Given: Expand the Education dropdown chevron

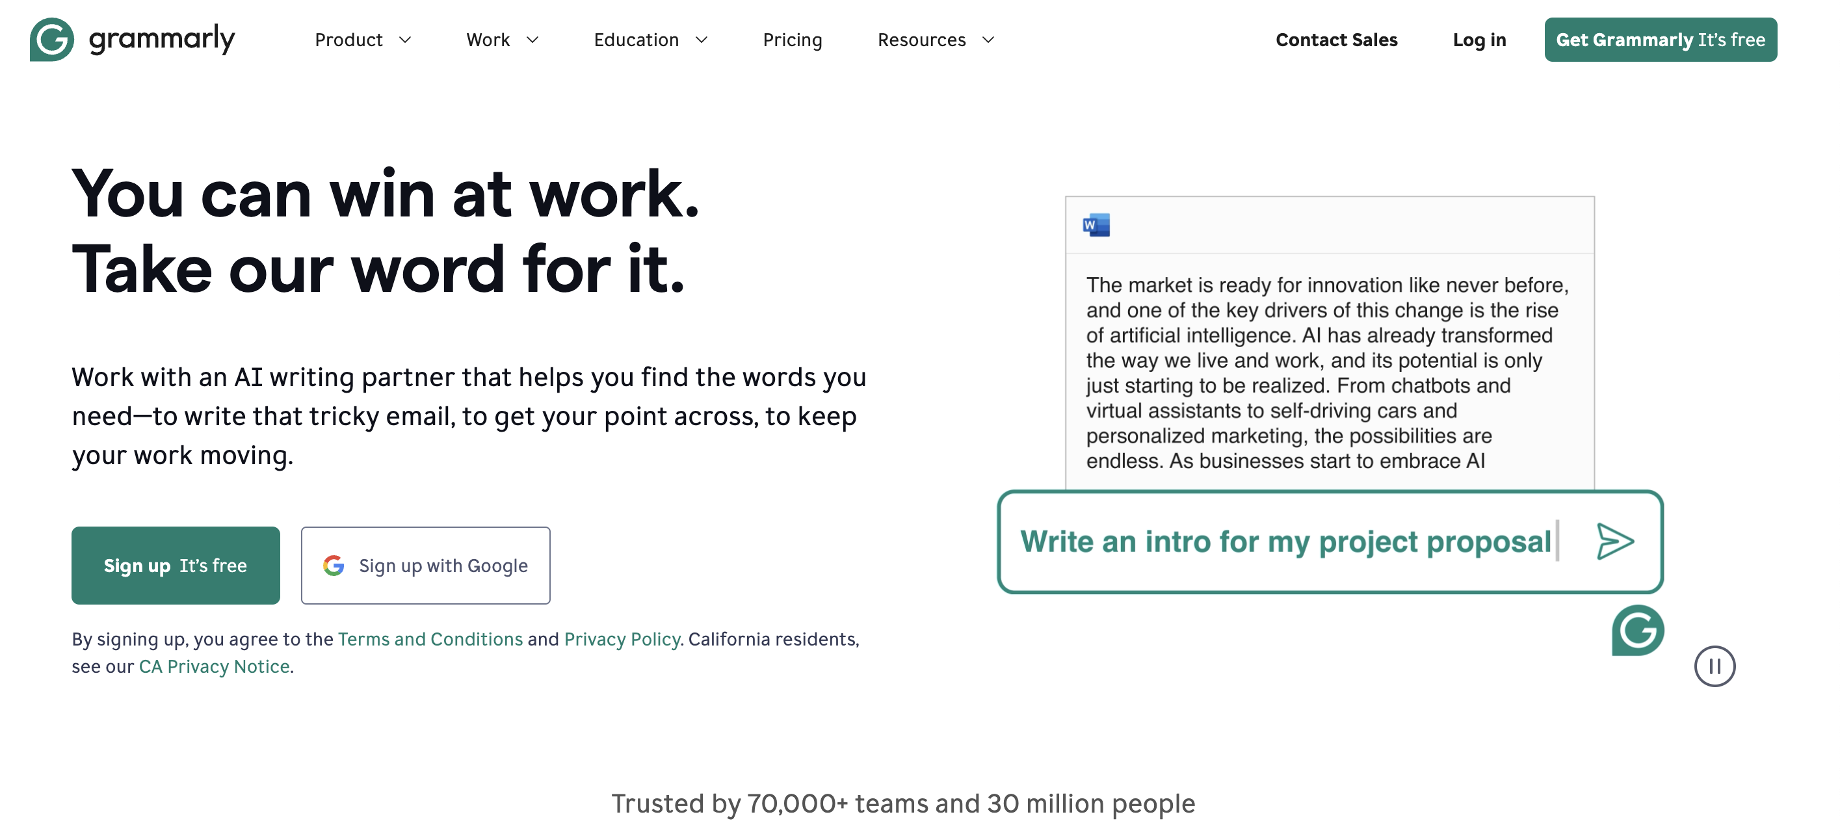Looking at the screenshot, I should point(702,40).
